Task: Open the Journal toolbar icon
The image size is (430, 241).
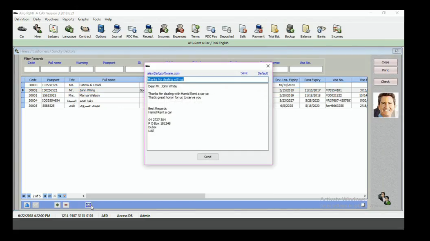Action: point(116,31)
